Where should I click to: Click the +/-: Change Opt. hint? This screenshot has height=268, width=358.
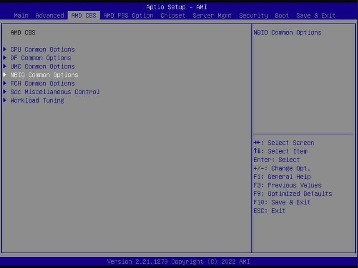tap(282, 168)
